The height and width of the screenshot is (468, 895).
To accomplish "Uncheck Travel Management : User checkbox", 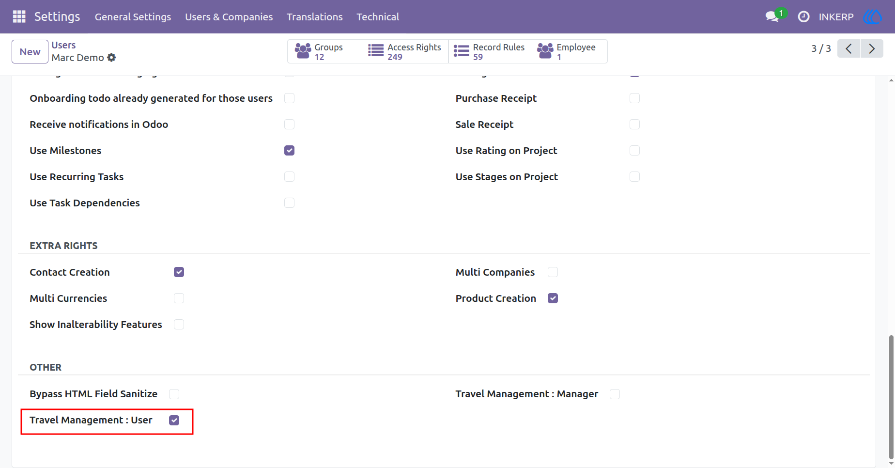I will click(x=174, y=420).
